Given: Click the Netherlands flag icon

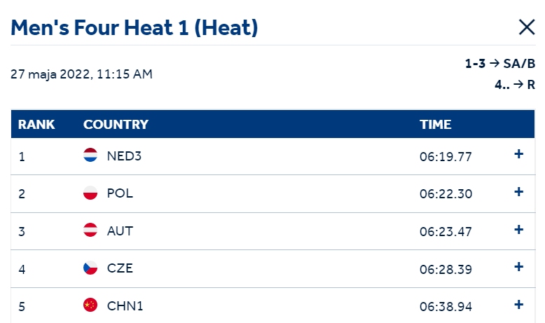Looking at the screenshot, I should click(90, 155).
